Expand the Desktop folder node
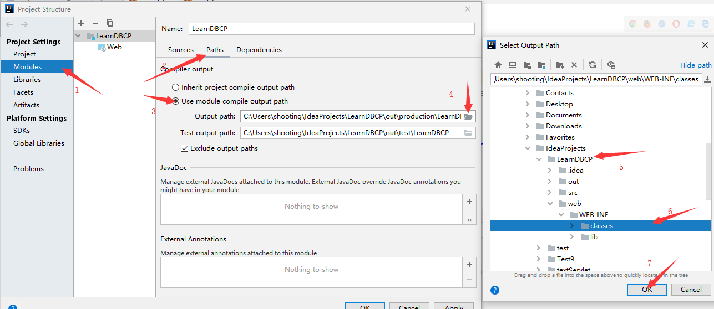This screenshot has width=714, height=309. 528,104
